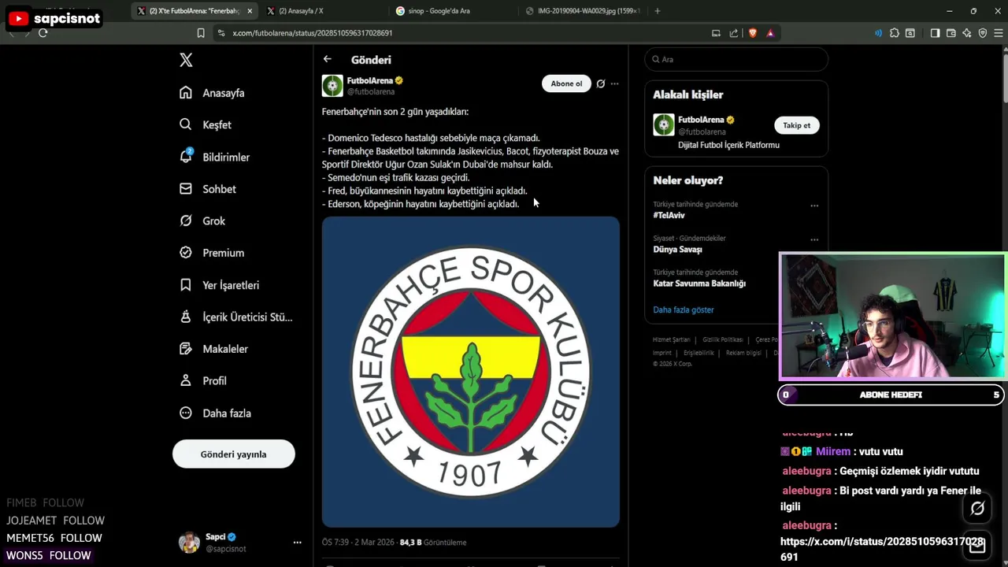1008x567 pixels.
Task: Click the blue tab audio icon
Action: click(x=878, y=33)
